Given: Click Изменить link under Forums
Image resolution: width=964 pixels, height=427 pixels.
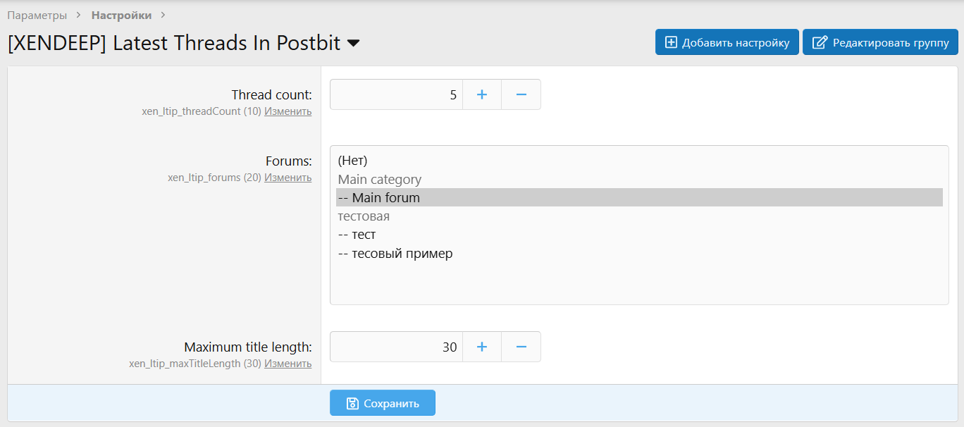Looking at the screenshot, I should click(x=288, y=178).
